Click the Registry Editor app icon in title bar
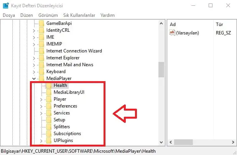Viewport: 237px width, 155px height. [6, 6]
